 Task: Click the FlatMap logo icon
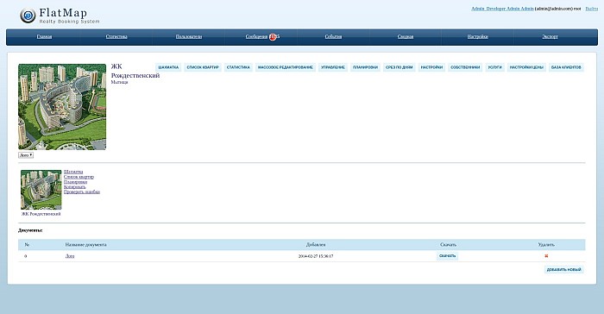coord(28,16)
